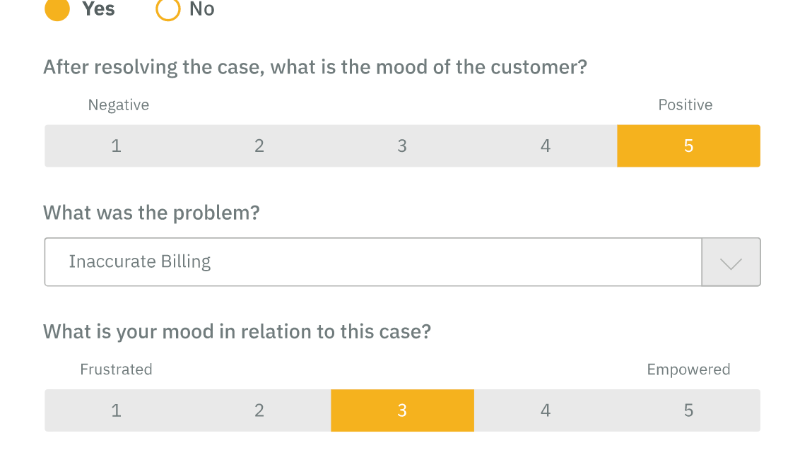
Task: Click the Positive scale label
Action: click(685, 105)
